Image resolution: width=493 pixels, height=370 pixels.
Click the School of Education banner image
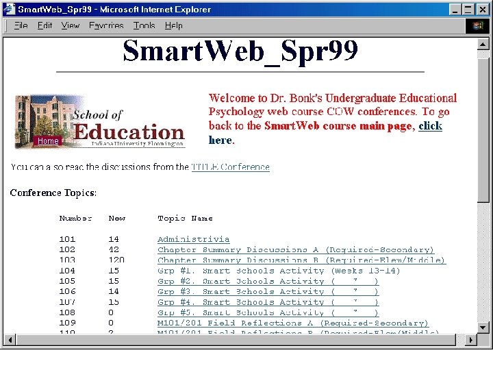[100, 121]
